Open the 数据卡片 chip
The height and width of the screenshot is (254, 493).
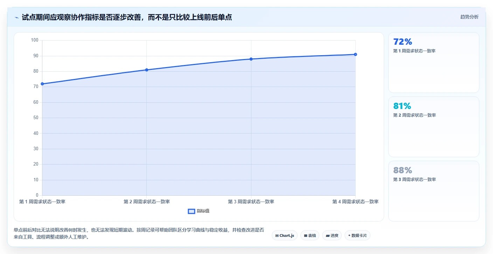click(357, 235)
